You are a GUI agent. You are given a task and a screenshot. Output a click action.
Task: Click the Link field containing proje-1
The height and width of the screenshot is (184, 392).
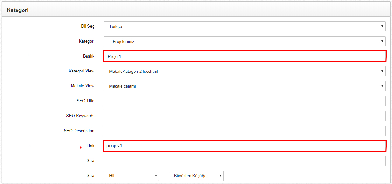pos(245,146)
